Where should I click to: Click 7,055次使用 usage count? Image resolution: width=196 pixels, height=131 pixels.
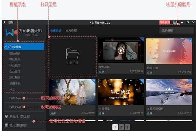[185, 72]
